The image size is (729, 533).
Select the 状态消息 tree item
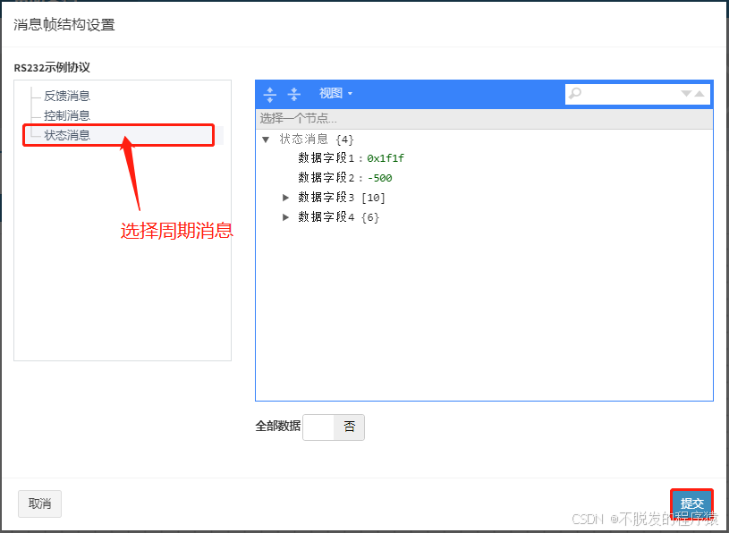[67, 135]
